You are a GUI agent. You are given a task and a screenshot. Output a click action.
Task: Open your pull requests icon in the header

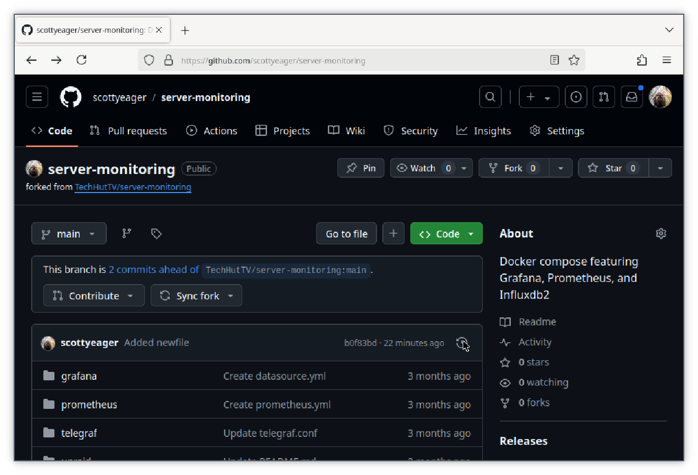click(604, 97)
